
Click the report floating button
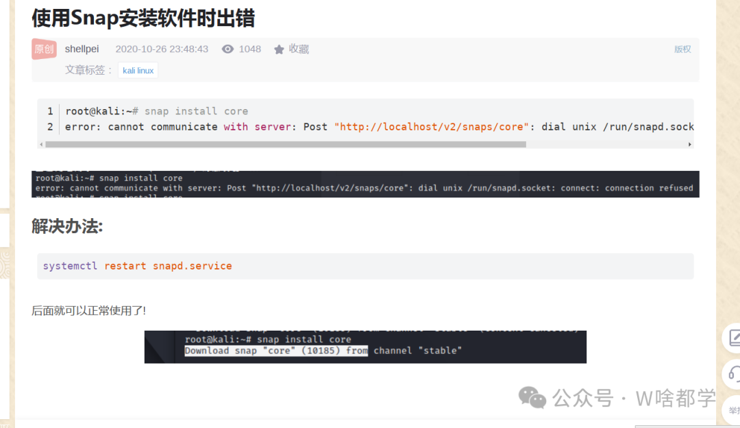[x=733, y=411]
